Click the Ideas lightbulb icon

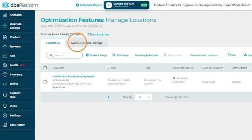(5, 106)
